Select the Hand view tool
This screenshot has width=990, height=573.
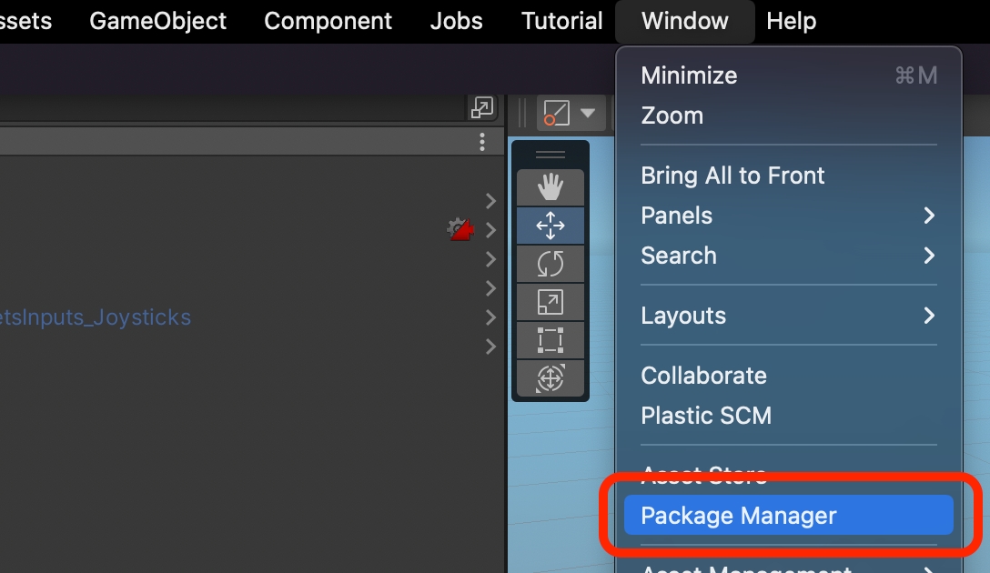(551, 187)
